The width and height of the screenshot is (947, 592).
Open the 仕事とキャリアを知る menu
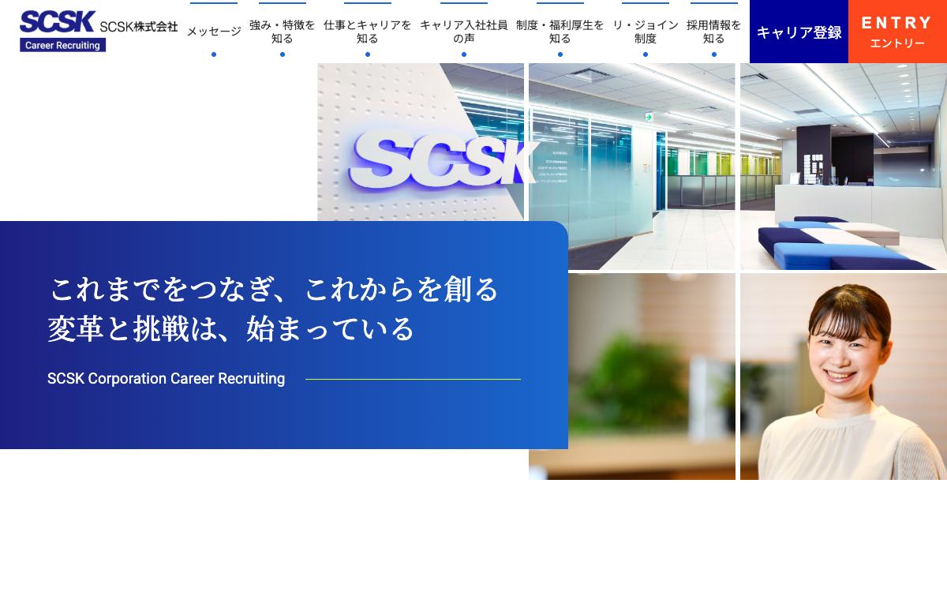point(368,32)
